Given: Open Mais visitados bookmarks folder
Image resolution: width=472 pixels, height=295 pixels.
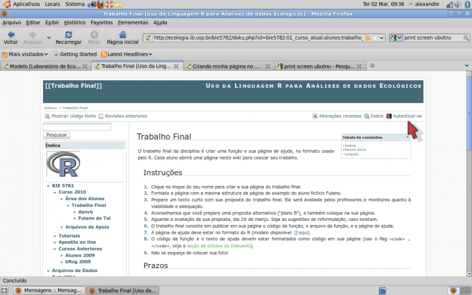Looking at the screenshot, I should 25,55.
